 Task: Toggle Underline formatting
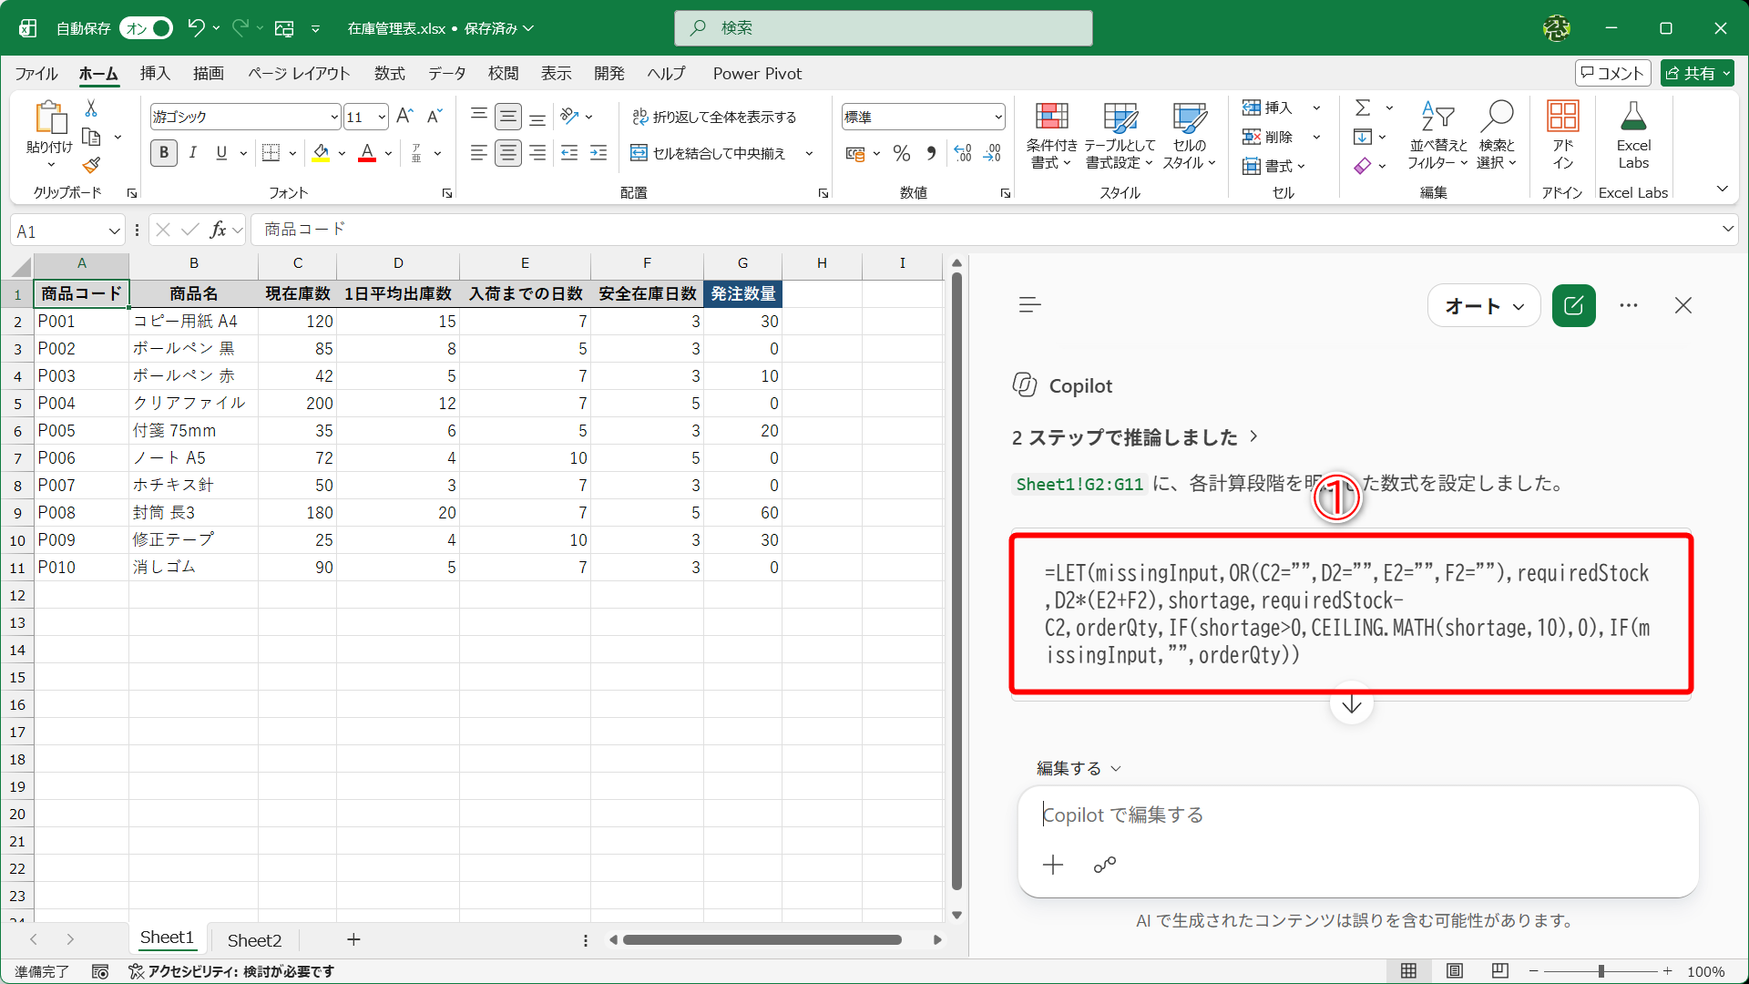[x=221, y=153]
